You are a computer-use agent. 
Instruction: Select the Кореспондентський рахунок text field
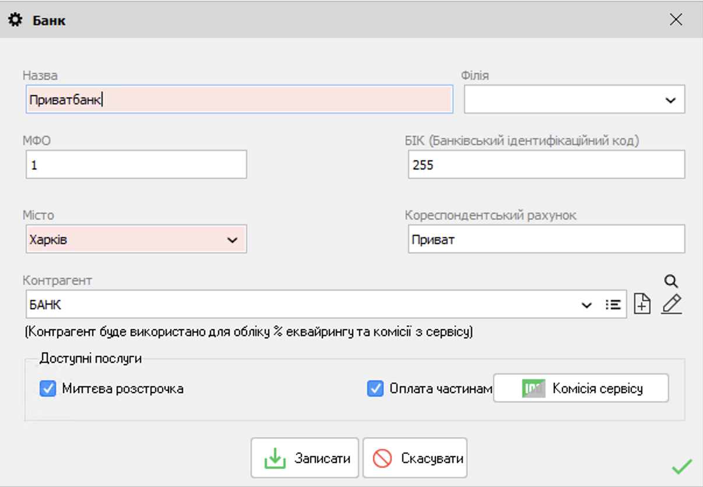point(546,239)
